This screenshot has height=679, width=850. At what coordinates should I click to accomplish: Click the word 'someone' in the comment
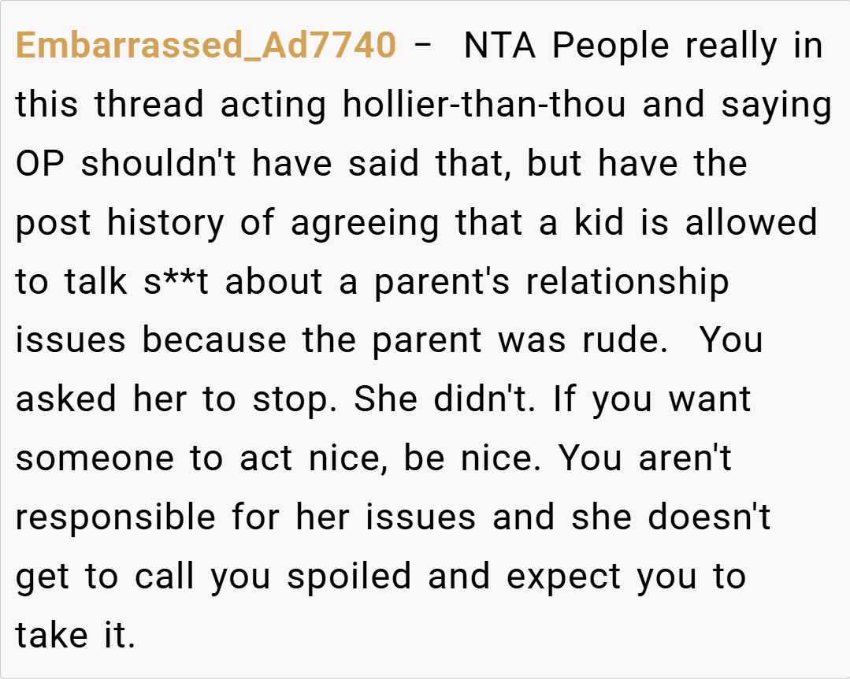click(94, 458)
